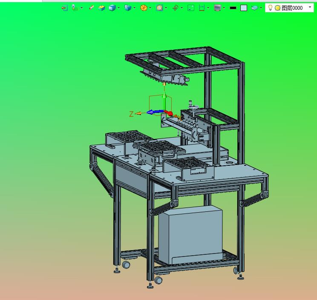Select the eraser tool icon
317x300 pixels.
[x=91, y=8]
